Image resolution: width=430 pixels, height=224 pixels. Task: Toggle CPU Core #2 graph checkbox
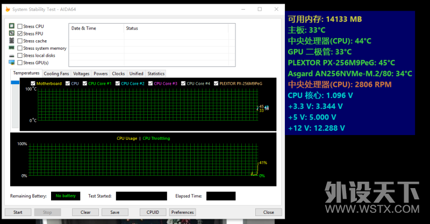[x=118, y=84]
